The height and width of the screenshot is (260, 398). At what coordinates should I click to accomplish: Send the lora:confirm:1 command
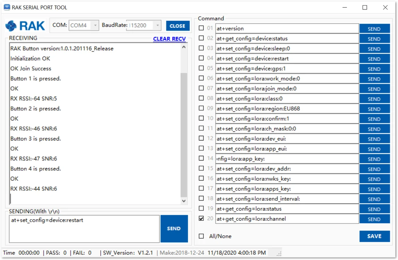pos(374,119)
